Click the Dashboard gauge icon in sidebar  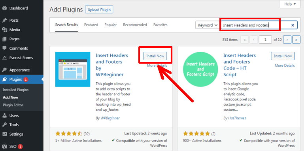(x=4, y=8)
